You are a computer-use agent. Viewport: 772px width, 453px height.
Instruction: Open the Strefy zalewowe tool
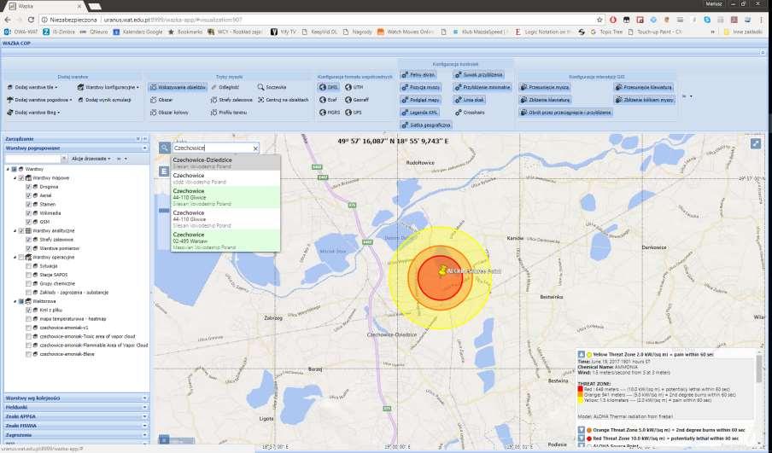click(x=231, y=100)
